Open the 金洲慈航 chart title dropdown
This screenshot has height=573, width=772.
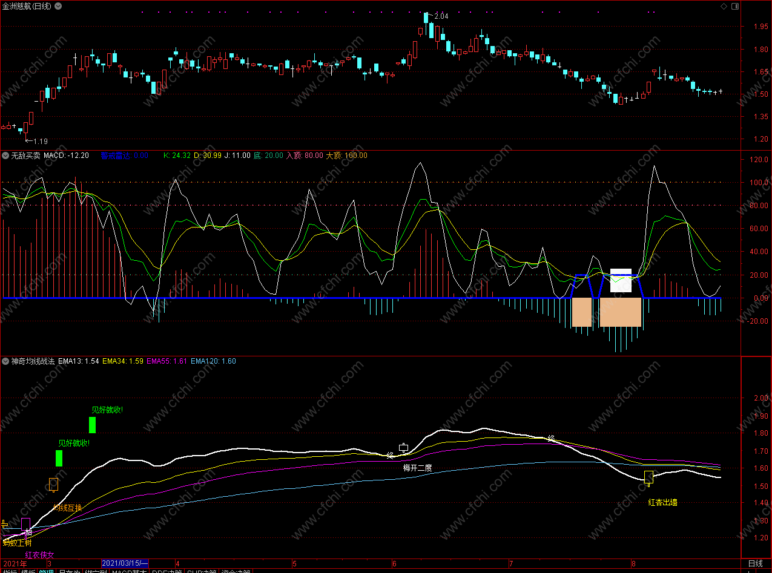[58, 6]
